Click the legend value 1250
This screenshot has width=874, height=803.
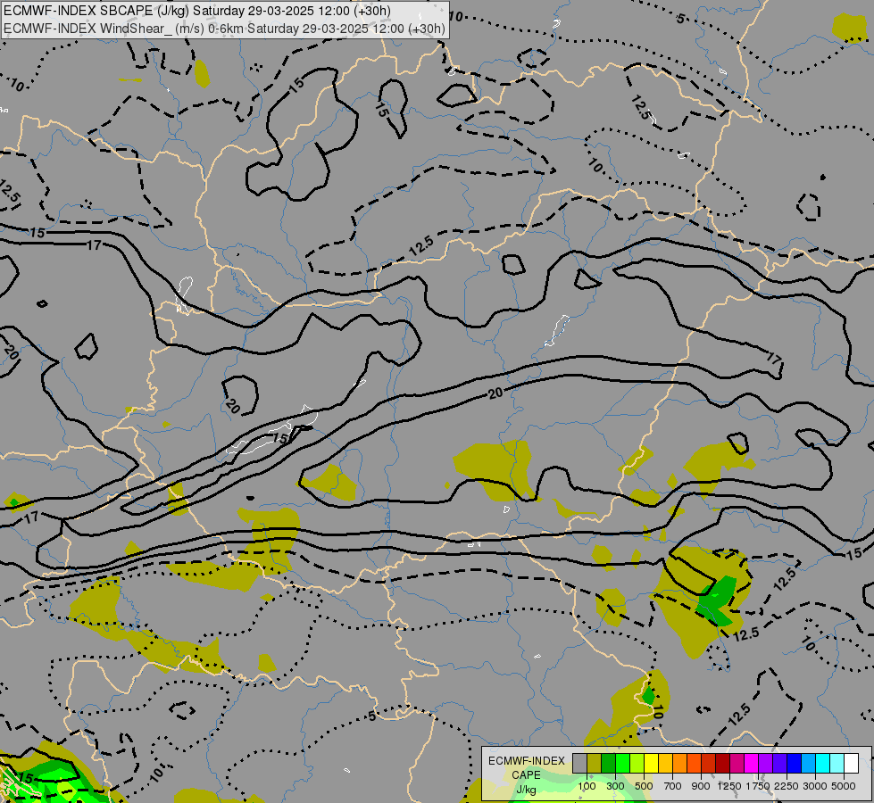tap(729, 786)
